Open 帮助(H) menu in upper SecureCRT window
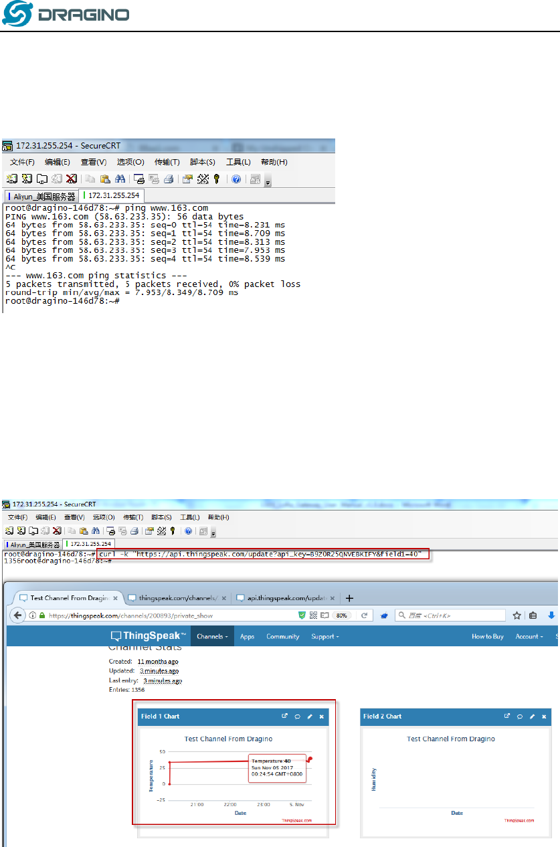 [274, 162]
